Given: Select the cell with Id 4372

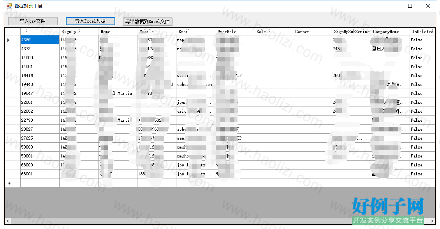Looking at the screenshot, I should coord(40,49).
